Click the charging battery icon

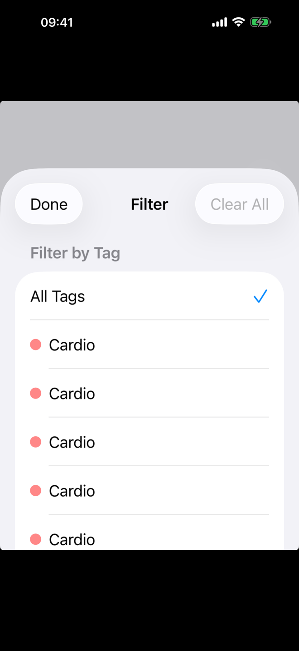pyautogui.click(x=260, y=22)
